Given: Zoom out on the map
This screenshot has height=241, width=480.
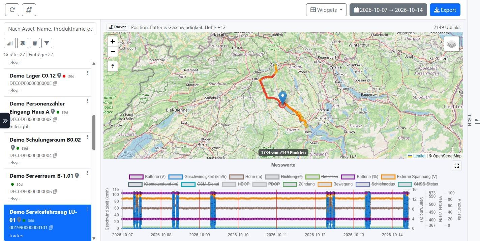Looking at the screenshot, I should pyautogui.click(x=113, y=52).
